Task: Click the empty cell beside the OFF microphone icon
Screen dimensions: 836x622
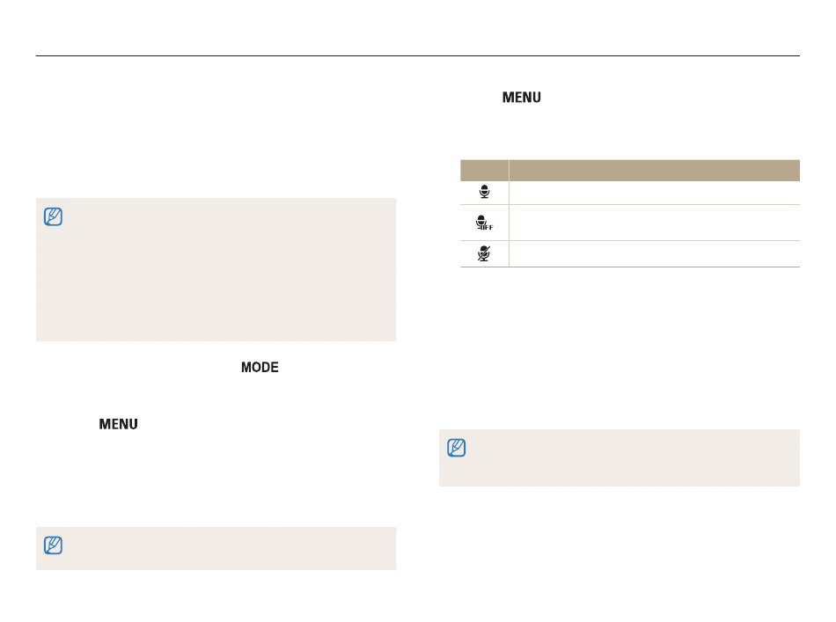Action: click(654, 223)
